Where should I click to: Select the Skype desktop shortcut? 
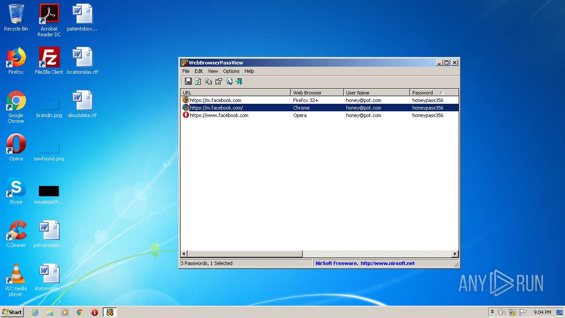16,190
